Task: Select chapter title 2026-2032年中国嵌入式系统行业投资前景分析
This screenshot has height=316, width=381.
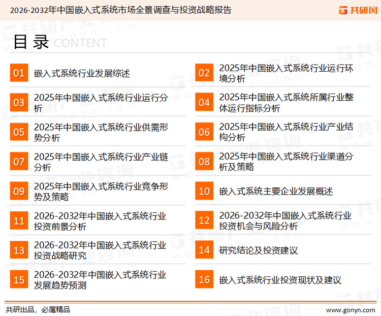Action: point(100,221)
